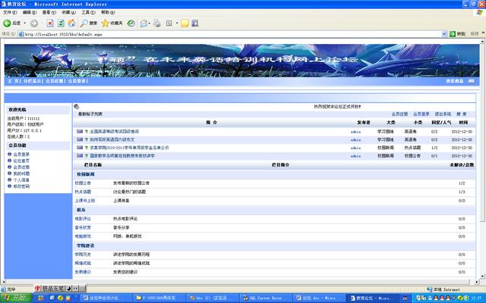Image resolution: width=486 pixels, height=303 pixels.
Task: Open the 电影评论 board
Action: [x=83, y=219]
